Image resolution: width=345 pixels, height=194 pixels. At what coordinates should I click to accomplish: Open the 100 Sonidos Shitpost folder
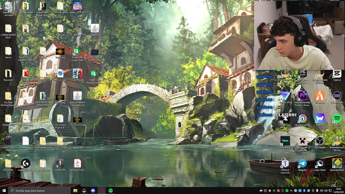tap(60, 122)
